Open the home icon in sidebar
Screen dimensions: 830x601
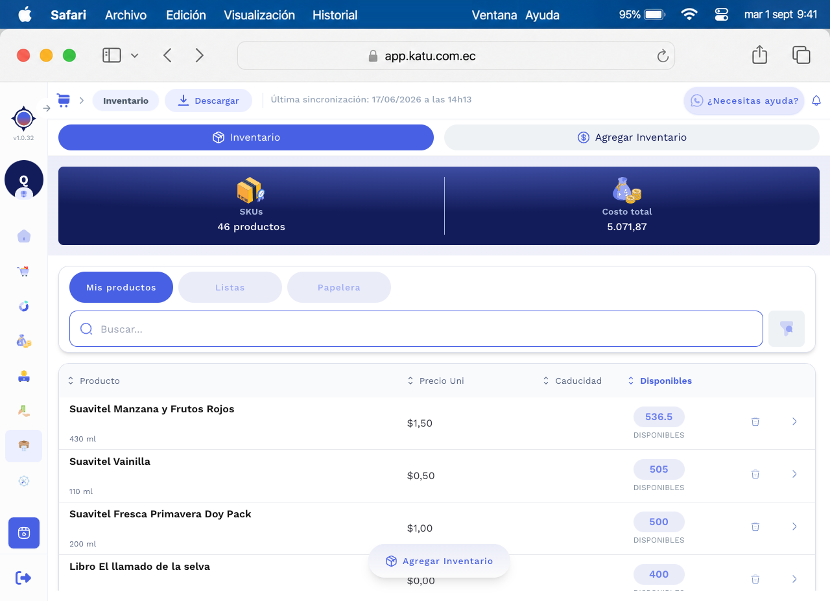24,236
